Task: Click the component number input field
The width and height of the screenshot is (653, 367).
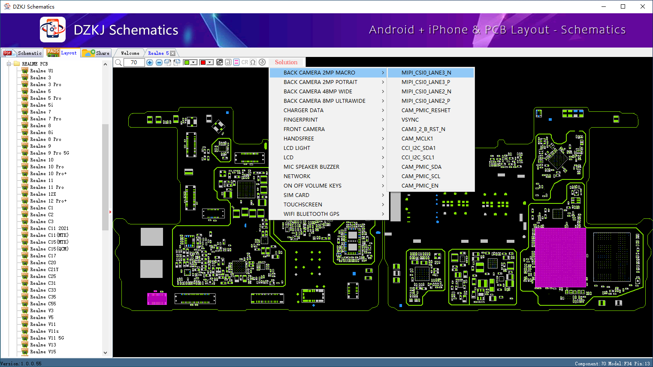Action: click(x=134, y=63)
